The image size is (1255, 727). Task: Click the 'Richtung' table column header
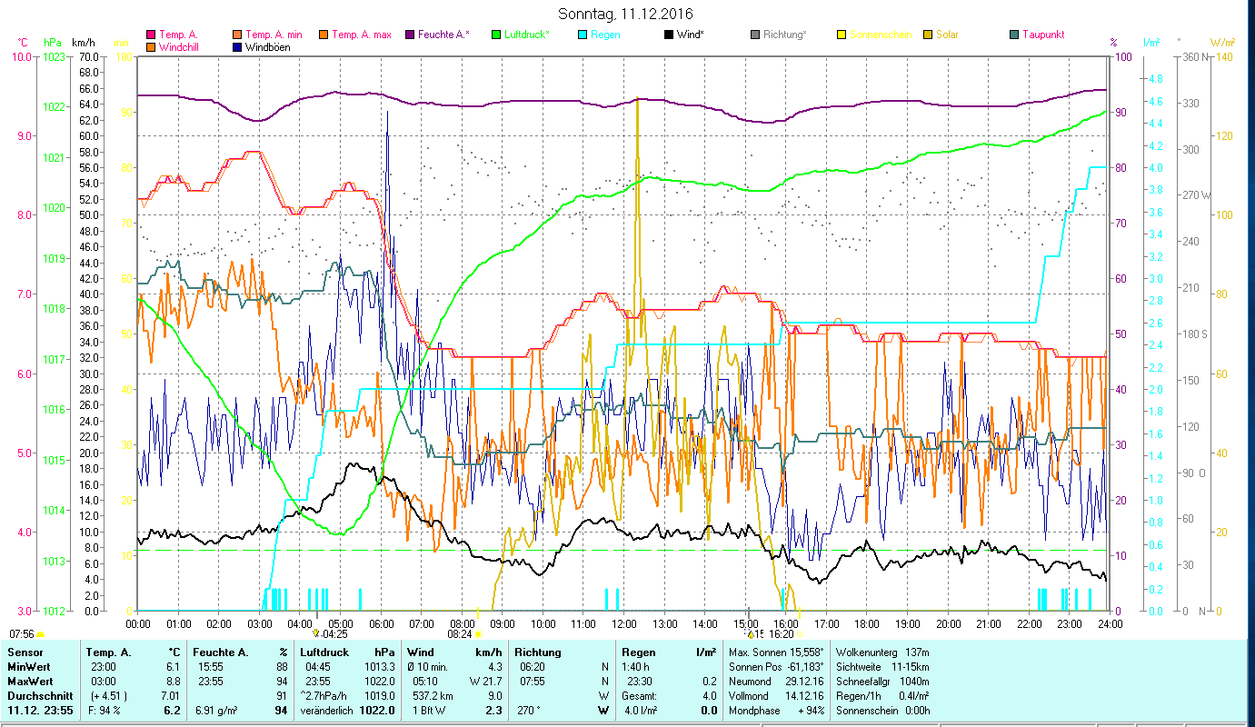pos(538,652)
